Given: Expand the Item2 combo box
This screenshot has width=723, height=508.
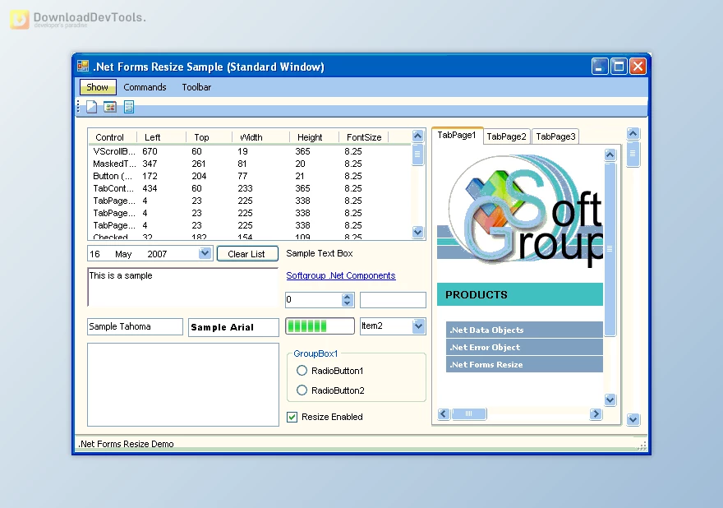Looking at the screenshot, I should tap(418, 326).
